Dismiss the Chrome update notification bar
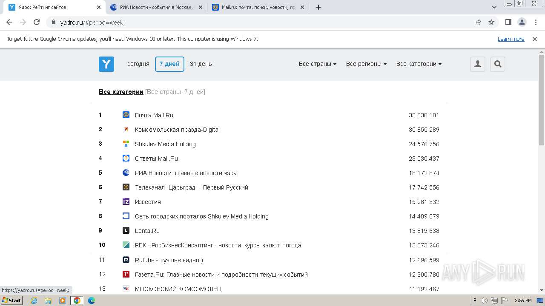Image resolution: width=545 pixels, height=306 pixels. pyautogui.click(x=535, y=39)
